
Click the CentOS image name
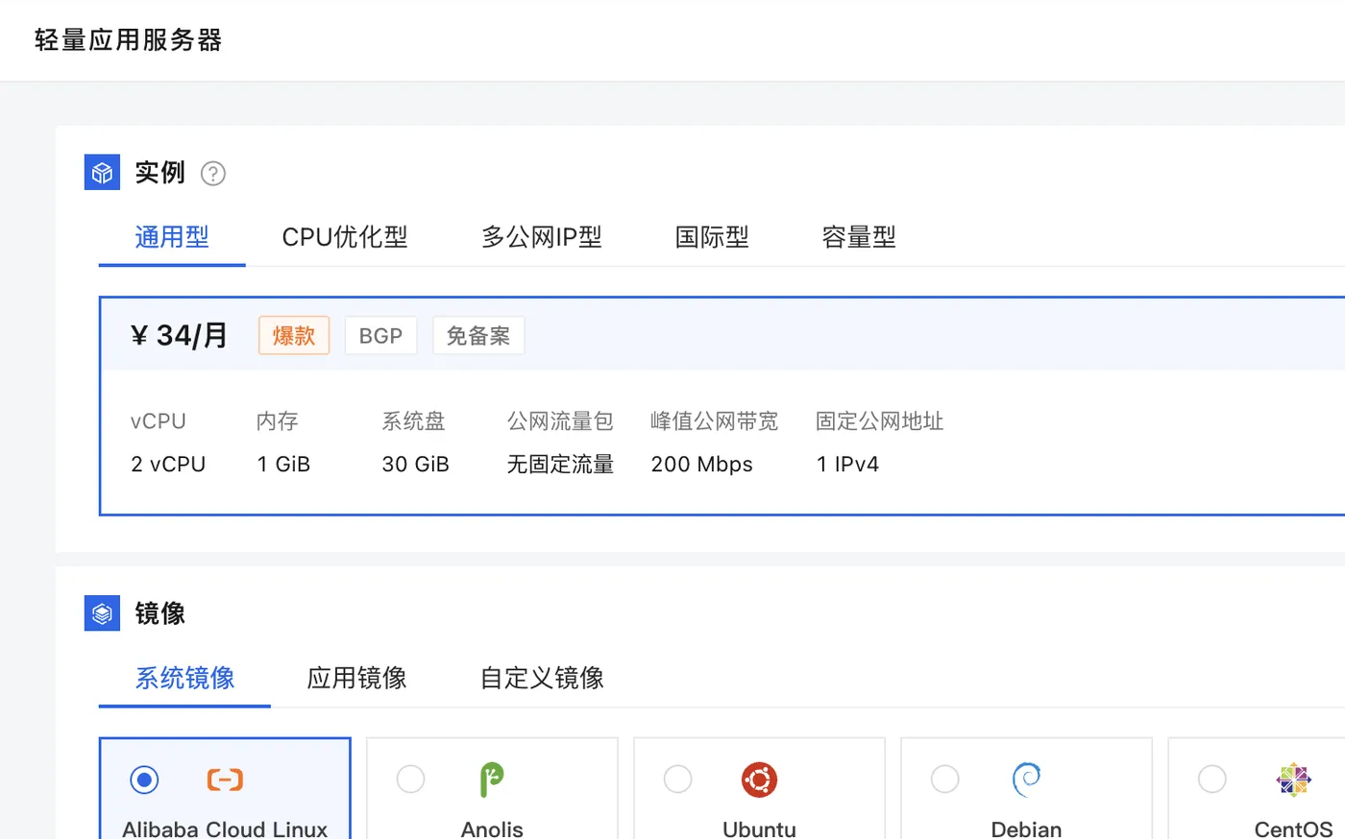[1293, 829]
